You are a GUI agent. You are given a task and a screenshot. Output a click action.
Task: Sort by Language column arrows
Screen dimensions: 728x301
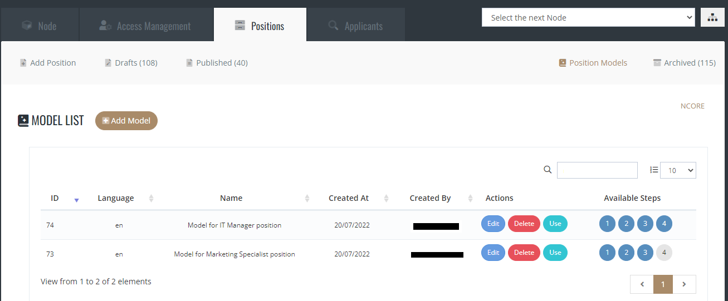coord(152,199)
